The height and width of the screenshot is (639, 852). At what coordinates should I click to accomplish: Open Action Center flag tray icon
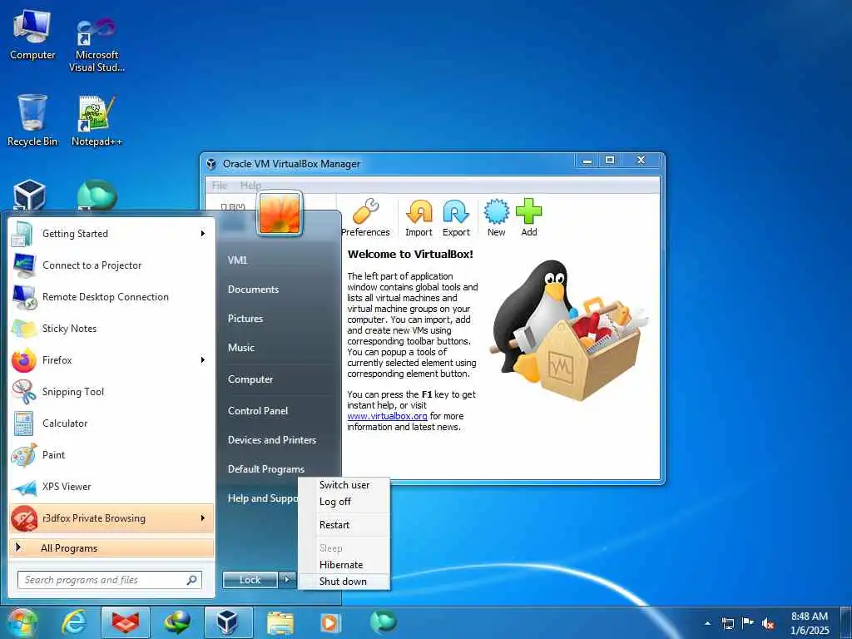[748, 623]
